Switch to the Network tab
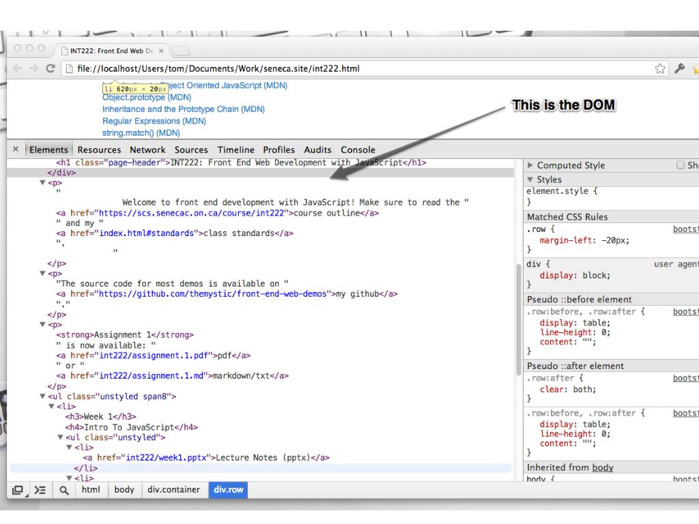Viewport: 699px width, 524px height. click(x=147, y=149)
